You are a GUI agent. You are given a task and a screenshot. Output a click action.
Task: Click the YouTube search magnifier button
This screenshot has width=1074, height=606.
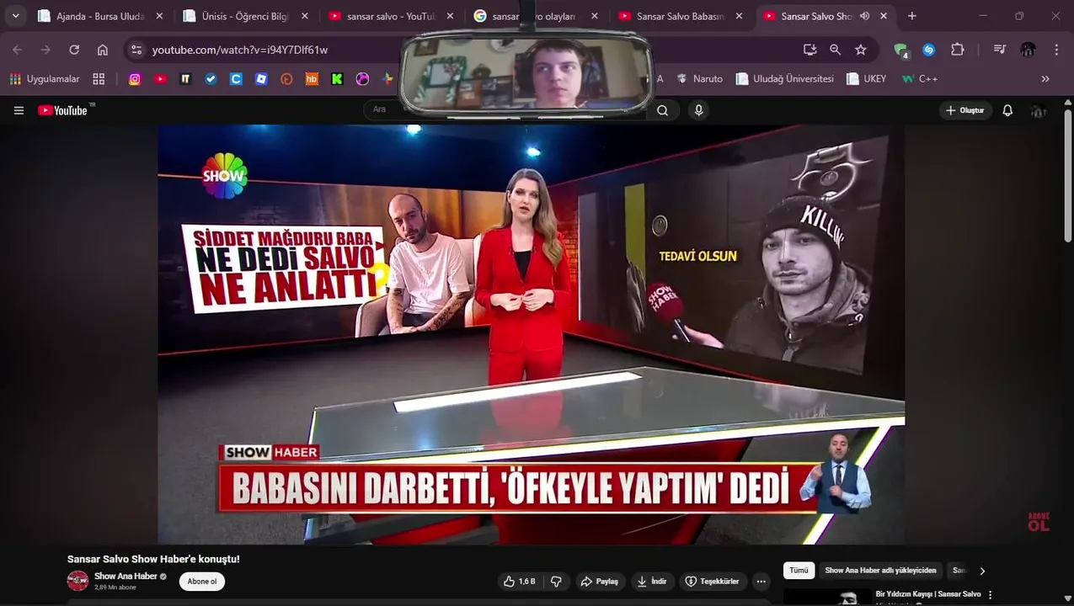pyautogui.click(x=663, y=110)
